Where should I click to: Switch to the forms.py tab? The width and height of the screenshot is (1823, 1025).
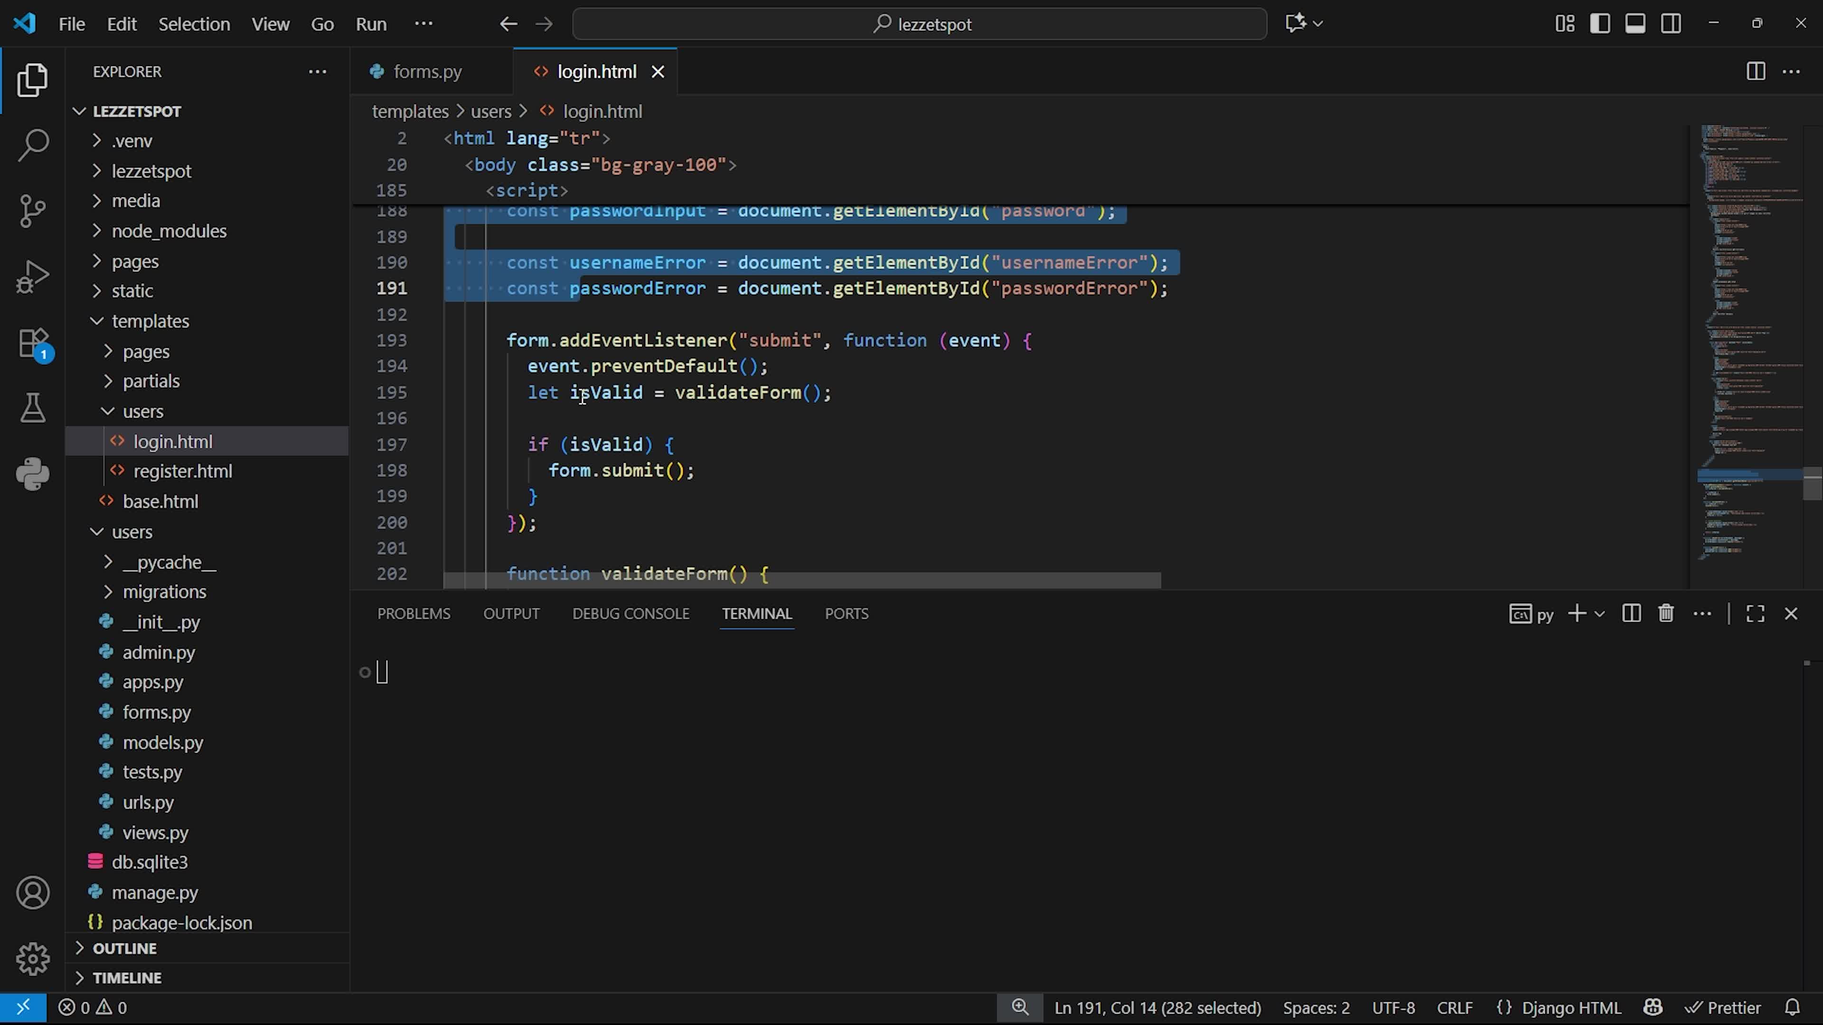tap(427, 72)
